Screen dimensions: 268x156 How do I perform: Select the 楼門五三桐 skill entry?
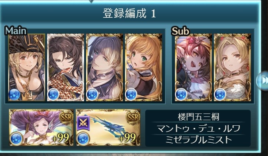(198, 117)
